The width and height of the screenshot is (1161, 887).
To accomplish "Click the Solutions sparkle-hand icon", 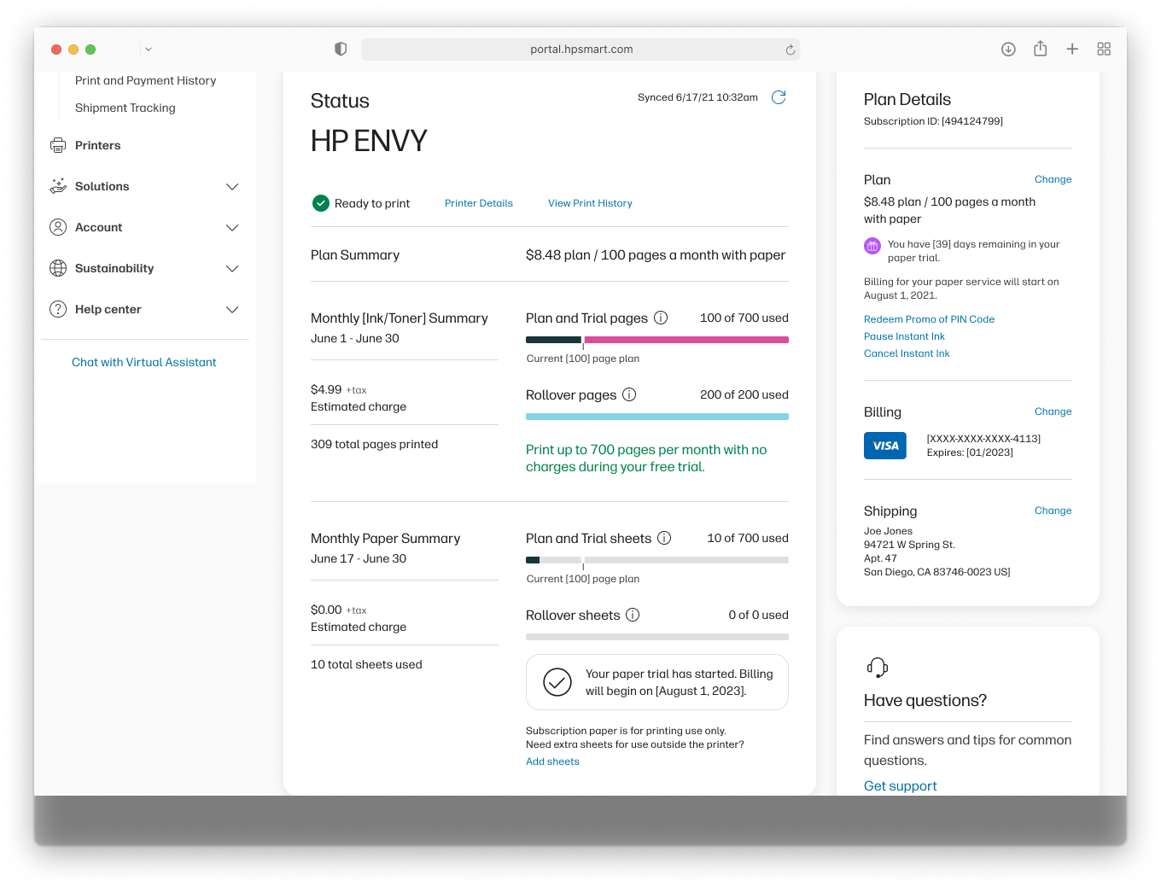I will click(x=58, y=186).
